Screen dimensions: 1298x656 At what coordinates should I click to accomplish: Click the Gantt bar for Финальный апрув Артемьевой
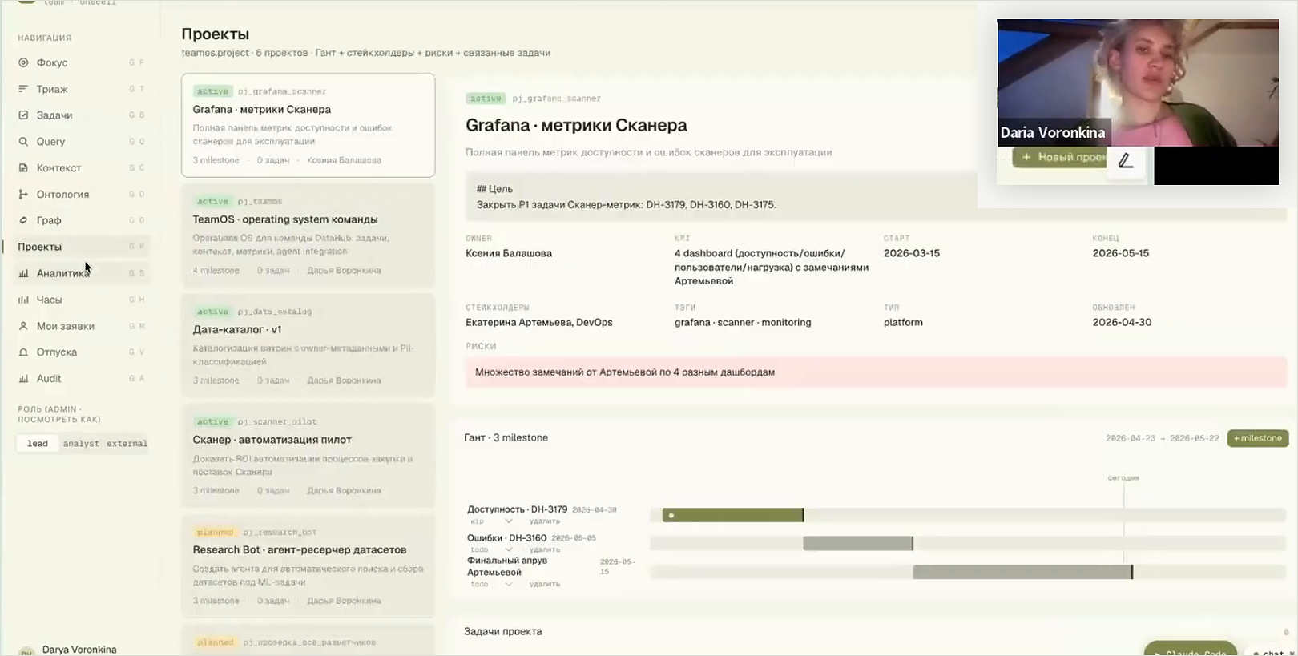(1022, 572)
